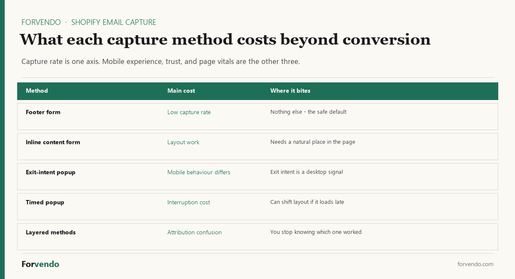Click the 'Low capture rate' cell
The height and width of the screenshot is (279, 515).
(189, 112)
